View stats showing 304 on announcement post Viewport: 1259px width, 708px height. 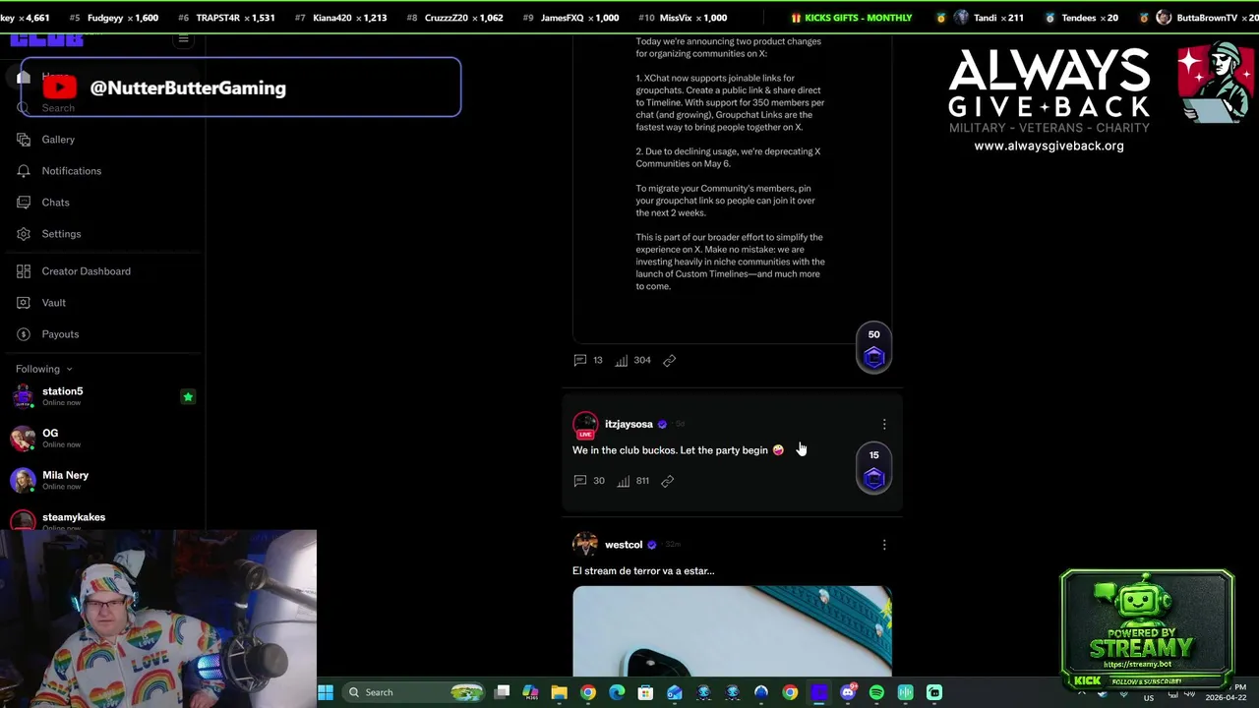(x=633, y=360)
